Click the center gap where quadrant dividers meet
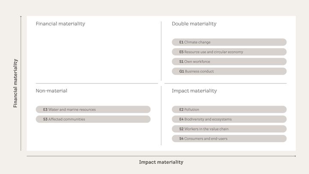This screenshot has width=309, height=174. point(161,83)
